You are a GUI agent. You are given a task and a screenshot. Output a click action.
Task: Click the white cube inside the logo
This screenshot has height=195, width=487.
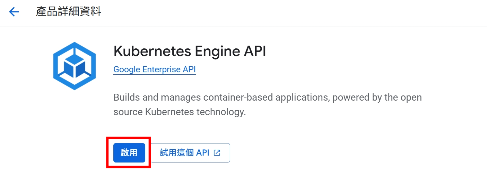pyautogui.click(x=74, y=66)
